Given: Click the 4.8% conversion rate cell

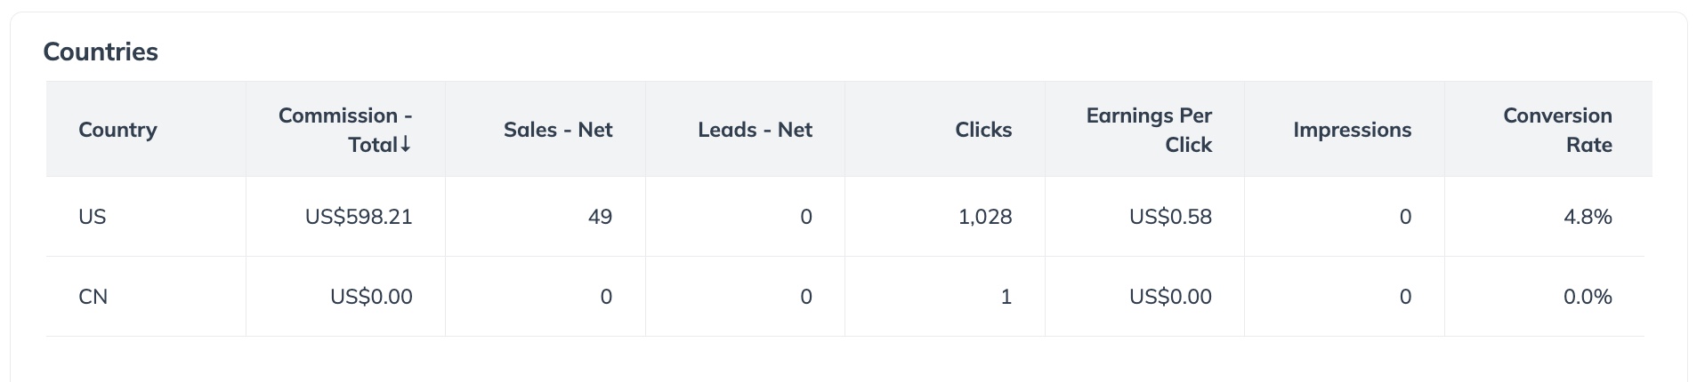Looking at the screenshot, I should pos(1588,217).
